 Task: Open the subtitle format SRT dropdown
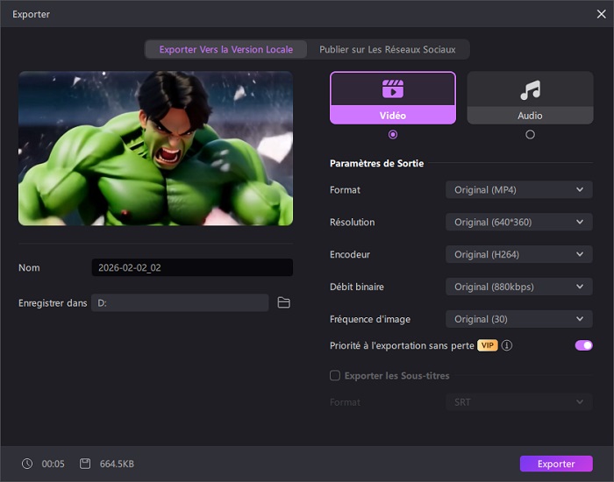(x=519, y=402)
